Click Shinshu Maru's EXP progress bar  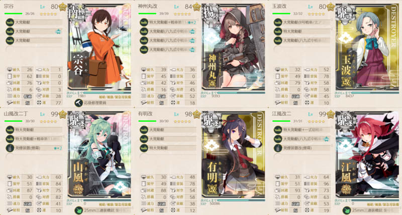click(241, 93)
